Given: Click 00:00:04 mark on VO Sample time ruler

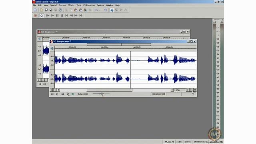Looking at the screenshot, I should click(x=105, y=47).
